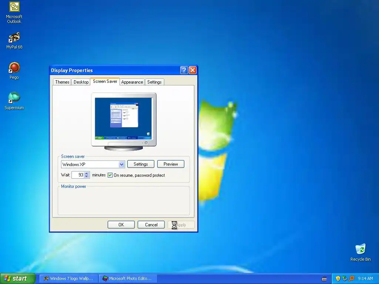Close the Display Properties dialog
The width and height of the screenshot is (379, 284).
click(192, 70)
